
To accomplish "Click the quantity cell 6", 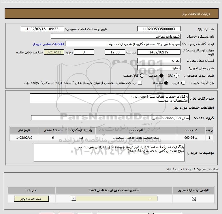I will click(x=53, y=138).
